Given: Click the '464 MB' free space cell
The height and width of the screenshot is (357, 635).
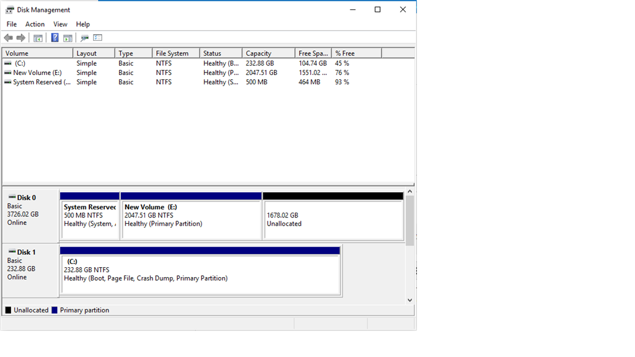Looking at the screenshot, I should click(x=309, y=82).
